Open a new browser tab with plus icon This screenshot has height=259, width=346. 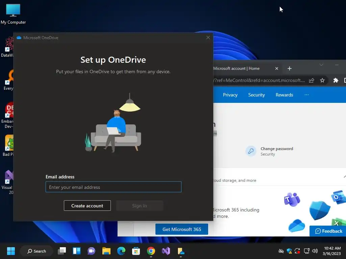click(x=289, y=68)
